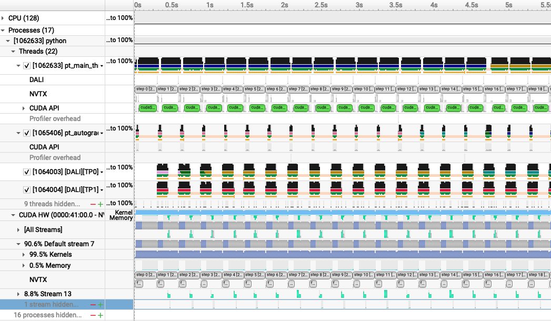Click red minus on 9 threads hidden
Image resolution: width=551 pixels, height=321 pixels.
(93, 204)
